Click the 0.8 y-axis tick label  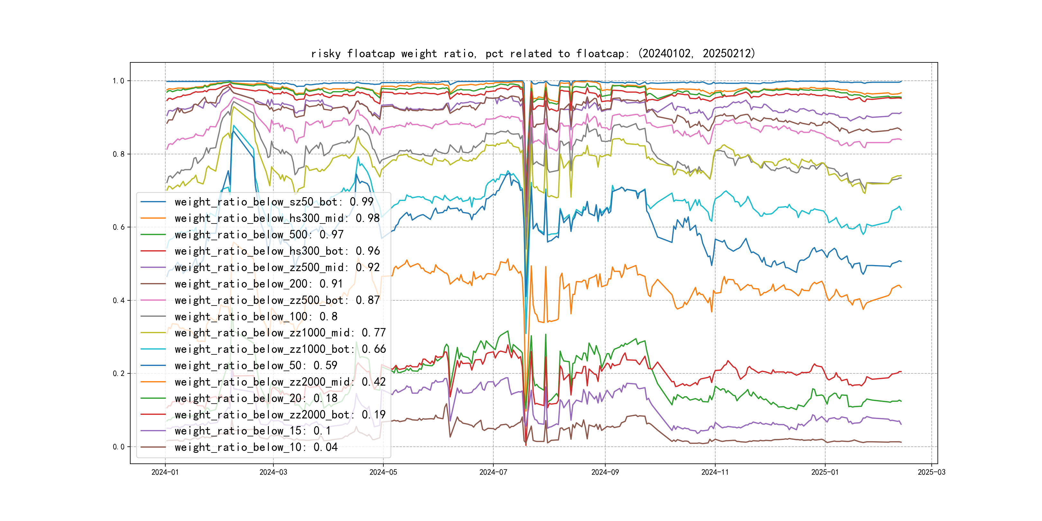[x=119, y=154]
